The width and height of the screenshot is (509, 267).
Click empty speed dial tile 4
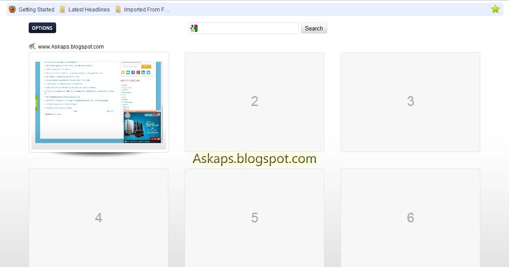click(98, 217)
